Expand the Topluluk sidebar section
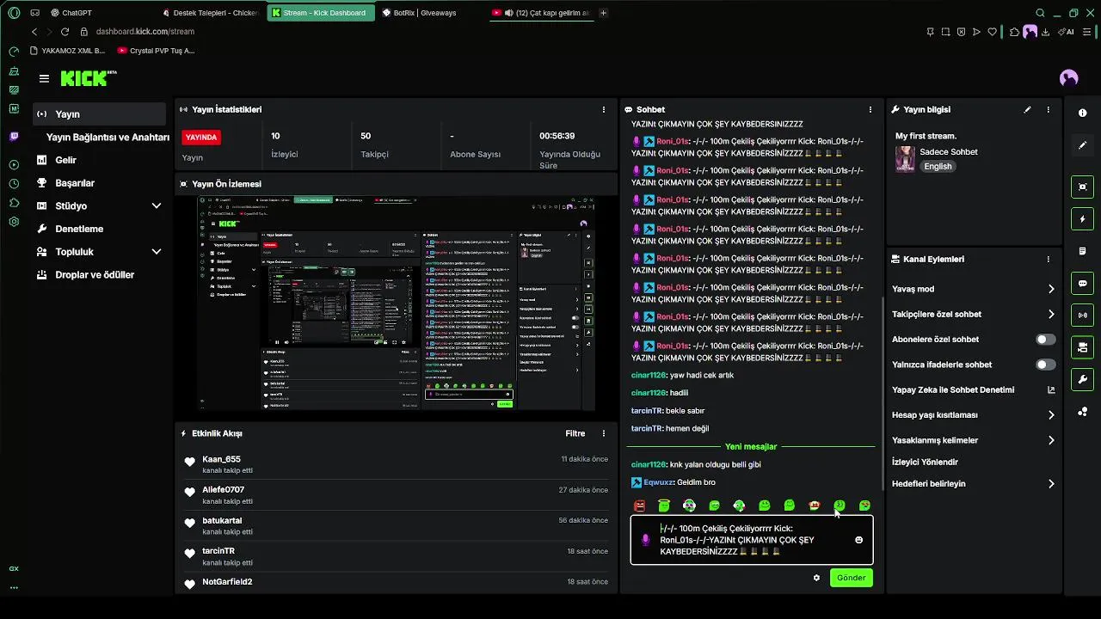The image size is (1101, 619). coord(157,252)
